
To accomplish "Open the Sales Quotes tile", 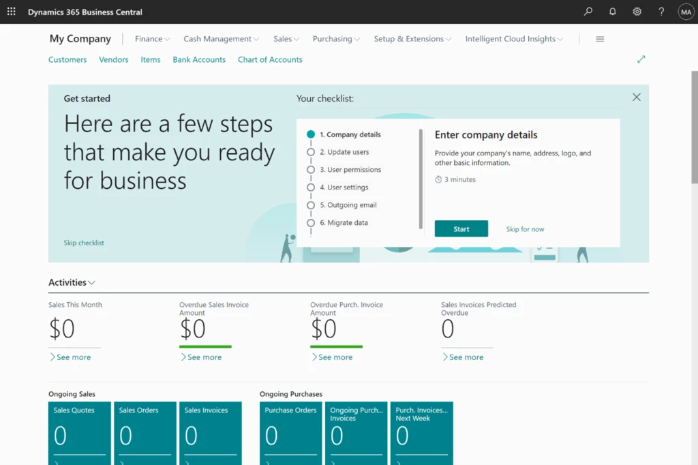I will point(80,431).
